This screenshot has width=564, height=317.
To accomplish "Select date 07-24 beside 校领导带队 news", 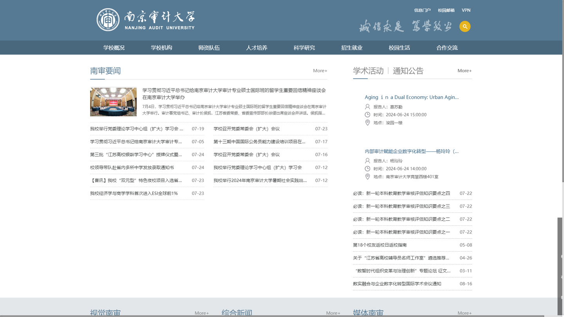I will coord(198,168).
